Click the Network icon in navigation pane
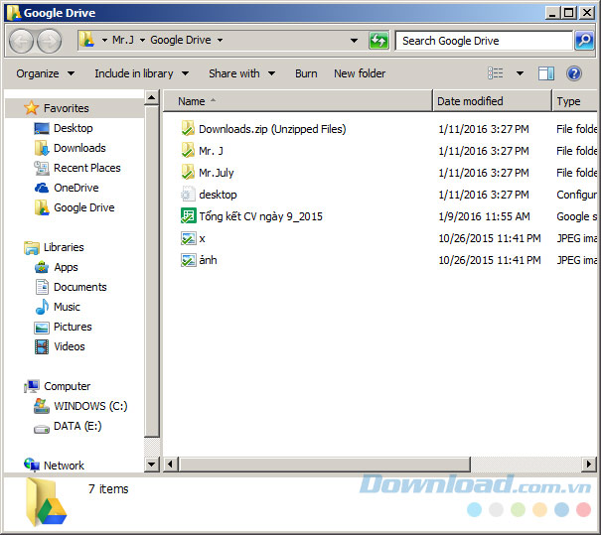Screen dimensions: 601x535 (32, 465)
